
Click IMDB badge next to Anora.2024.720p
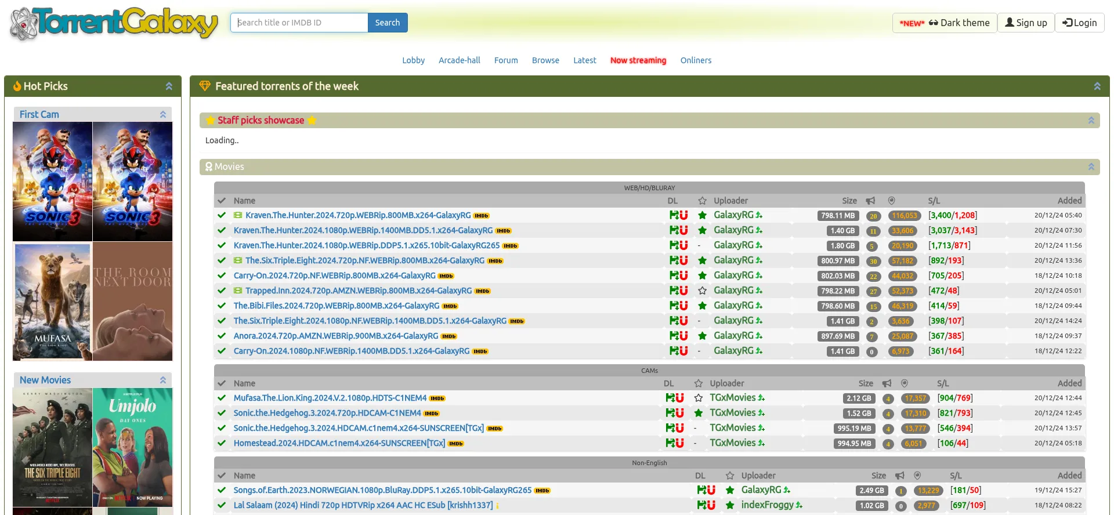pyautogui.click(x=449, y=336)
